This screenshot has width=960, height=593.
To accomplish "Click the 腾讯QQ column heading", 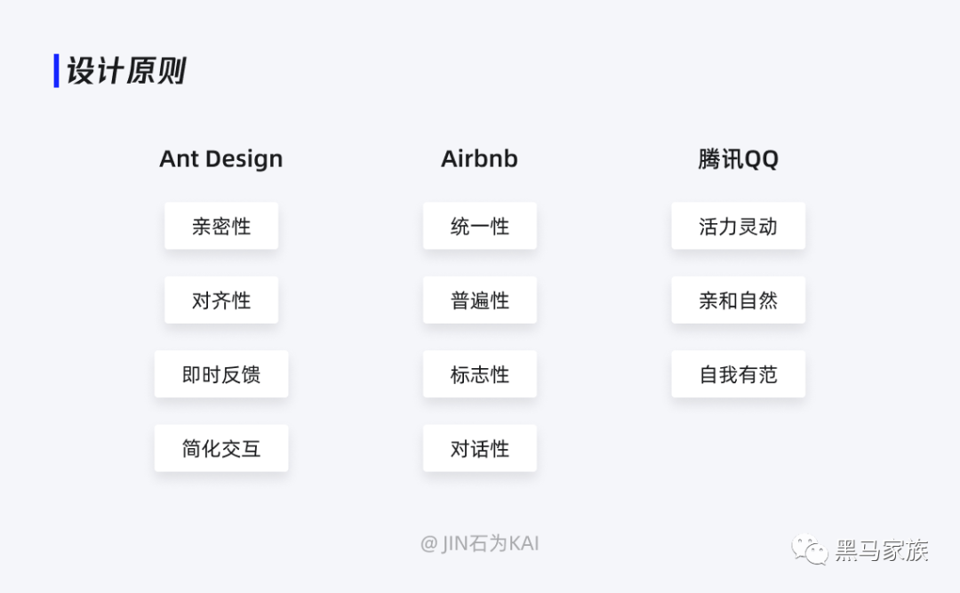I will point(738,159).
